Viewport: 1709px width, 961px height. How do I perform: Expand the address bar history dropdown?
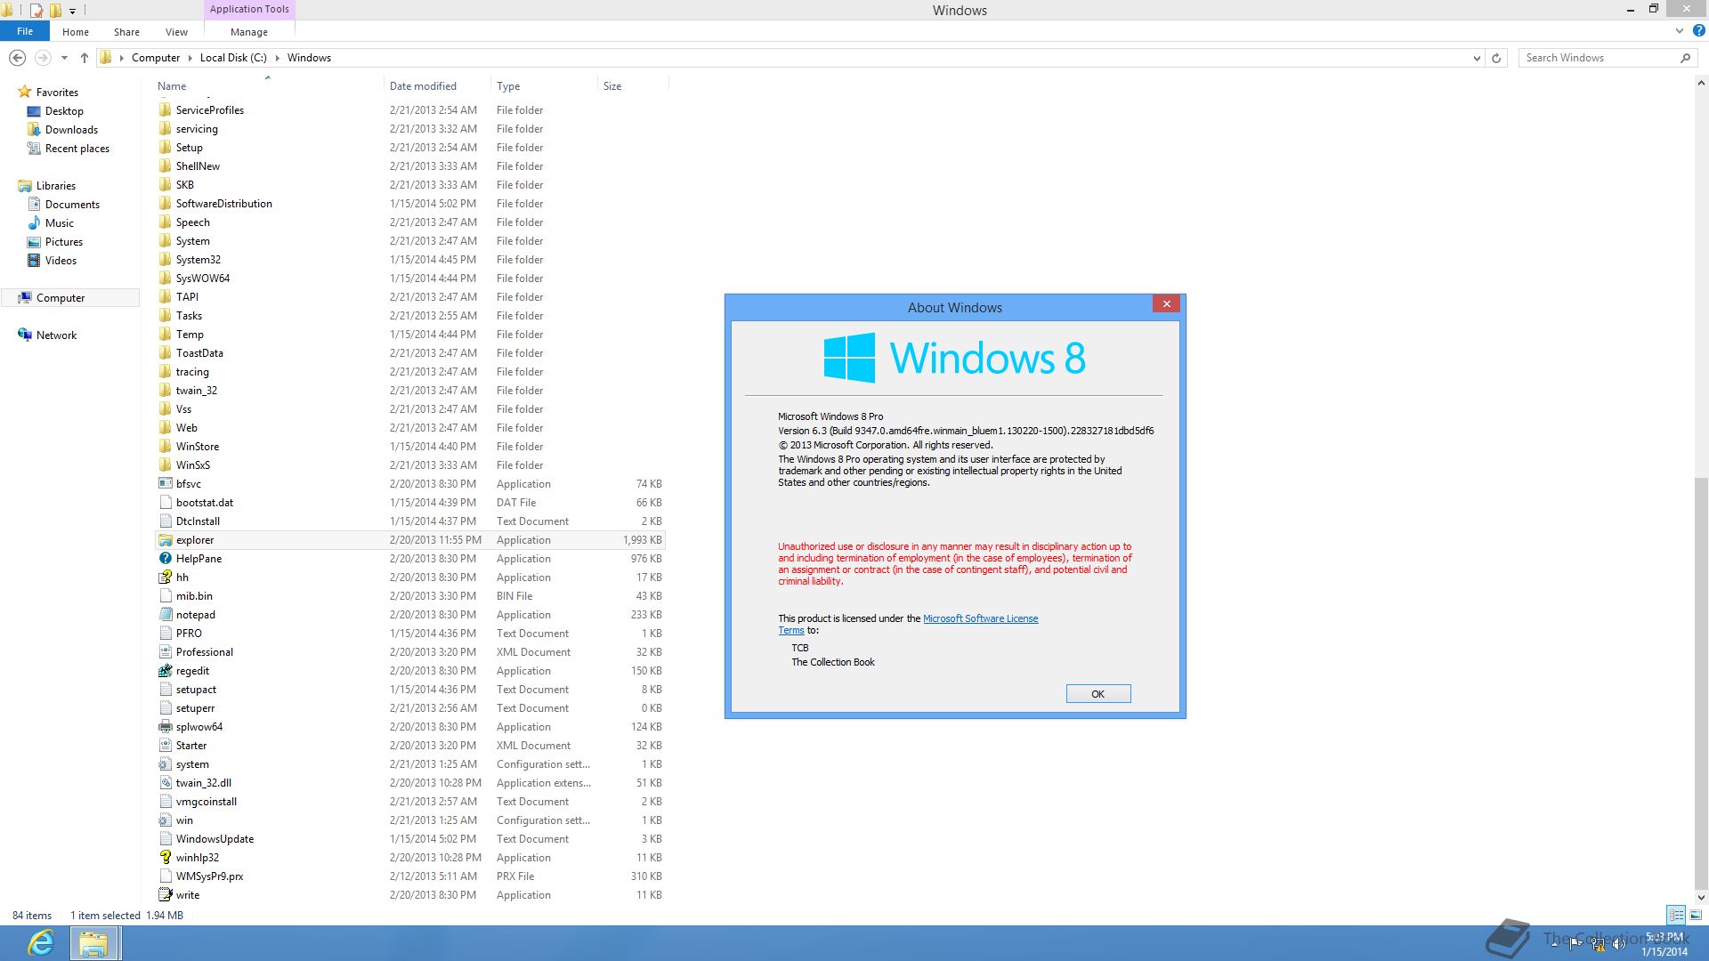(x=1477, y=58)
